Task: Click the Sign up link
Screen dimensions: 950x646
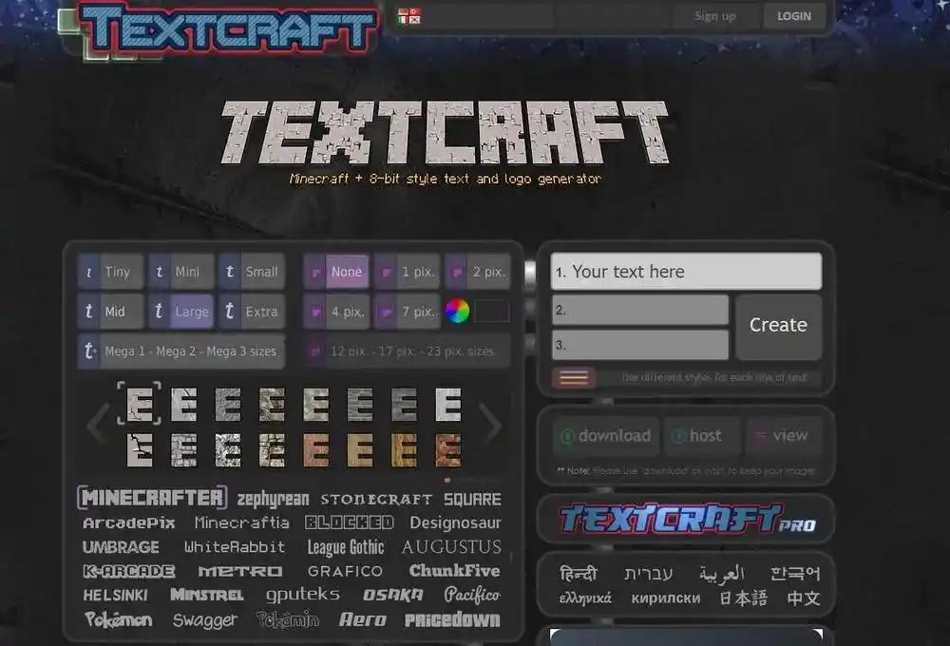Action: [715, 16]
